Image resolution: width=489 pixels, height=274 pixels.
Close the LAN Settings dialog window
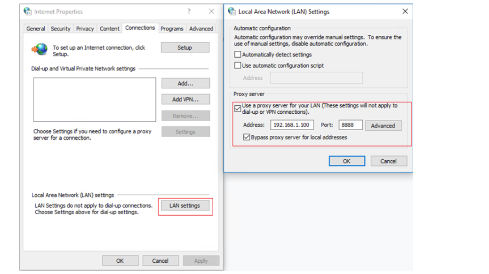[x=405, y=11]
